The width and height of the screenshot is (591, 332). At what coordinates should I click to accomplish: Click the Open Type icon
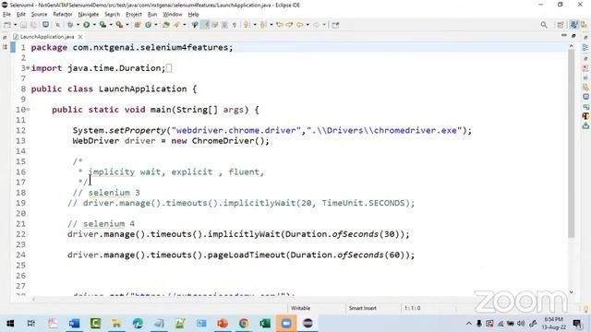pyautogui.click(x=166, y=25)
